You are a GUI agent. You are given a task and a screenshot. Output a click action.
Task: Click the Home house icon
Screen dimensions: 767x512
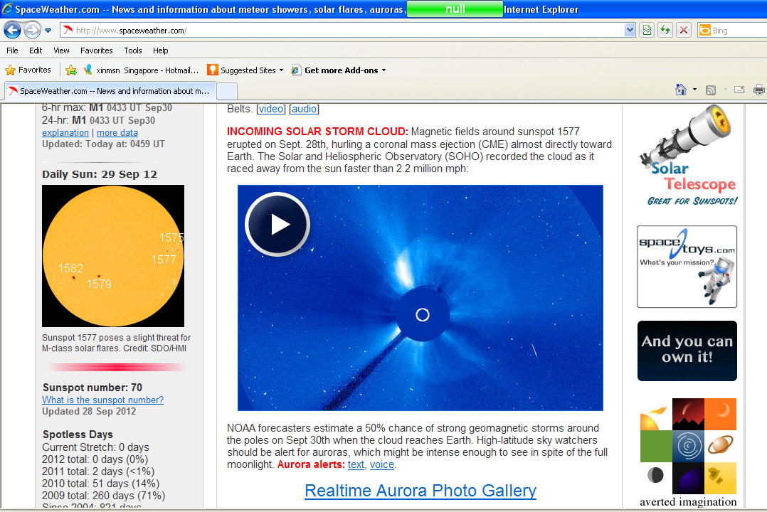point(680,90)
